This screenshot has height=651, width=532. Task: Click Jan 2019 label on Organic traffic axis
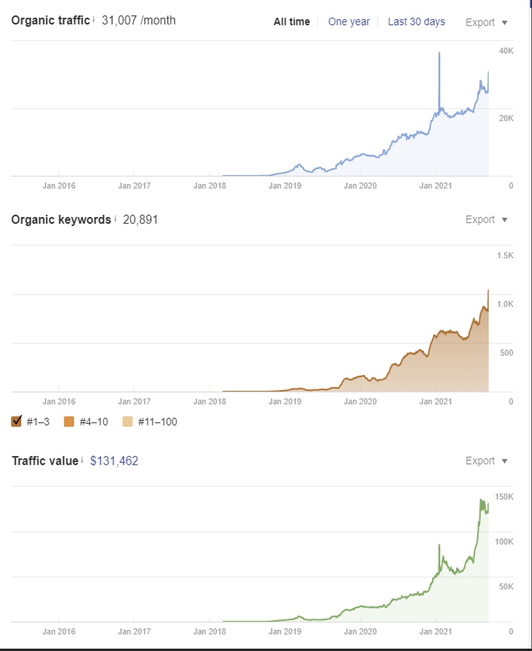(285, 186)
